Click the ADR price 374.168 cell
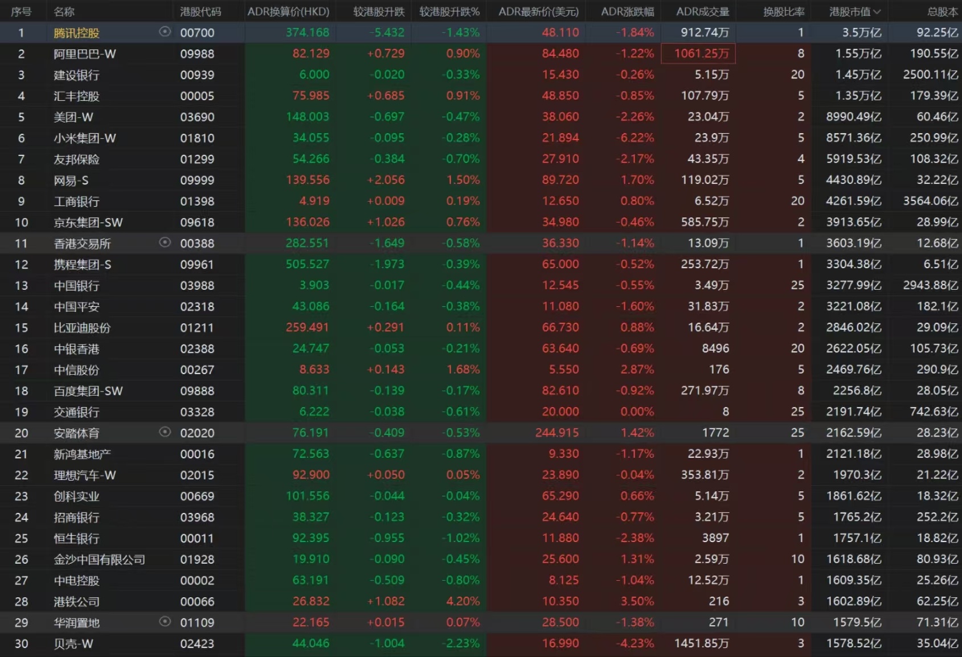Image resolution: width=962 pixels, height=657 pixels. [x=308, y=32]
